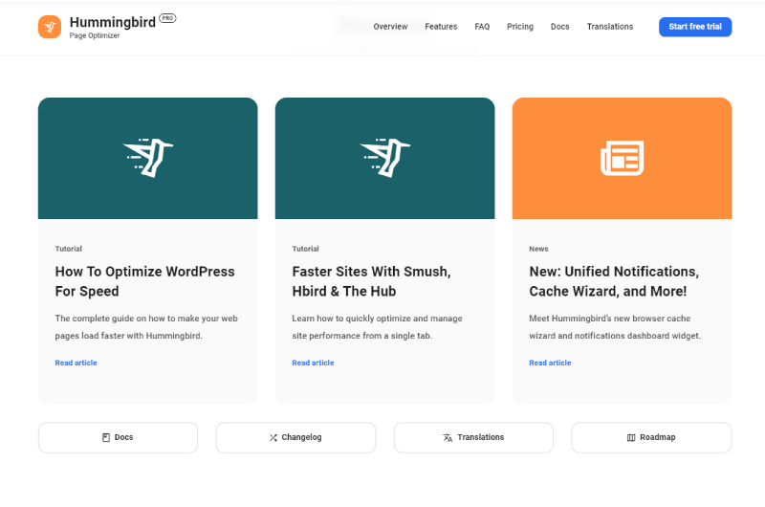The height and width of the screenshot is (507, 765).
Task: Read article about optimizing WordPress speed
Action: click(x=76, y=363)
